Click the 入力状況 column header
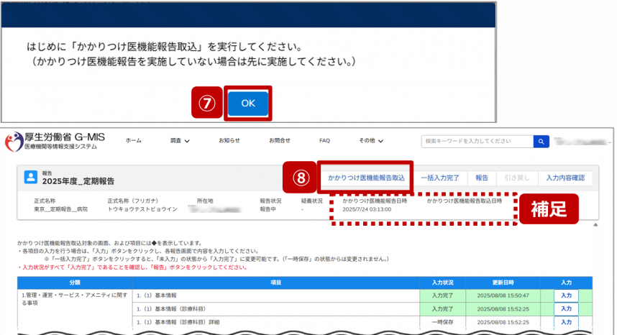The height and width of the screenshot is (335, 617). 443,283
